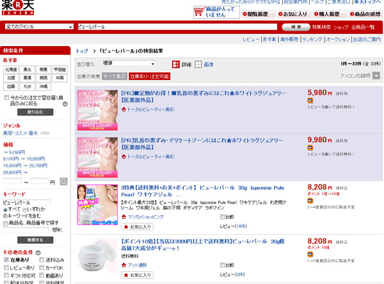Click shop house icon for アット通販
Image resolution: width=384 pixels, height=284 pixels.
point(124,265)
